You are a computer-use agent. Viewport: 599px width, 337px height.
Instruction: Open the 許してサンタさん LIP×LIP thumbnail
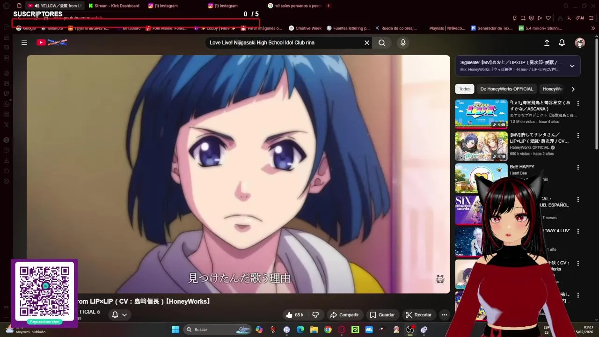coord(481,146)
